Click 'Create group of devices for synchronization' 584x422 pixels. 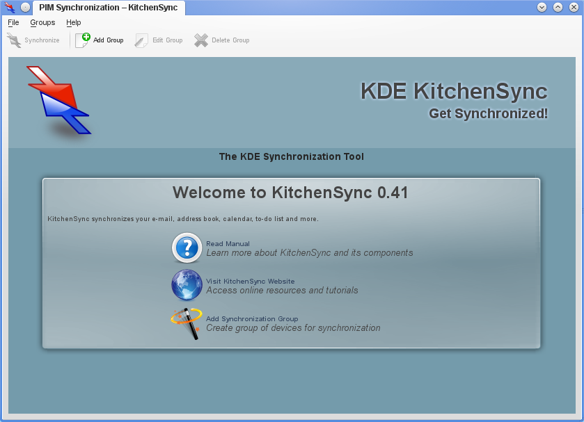[x=293, y=328]
